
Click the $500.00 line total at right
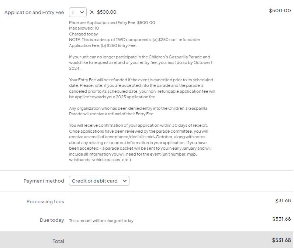coord(280,11)
